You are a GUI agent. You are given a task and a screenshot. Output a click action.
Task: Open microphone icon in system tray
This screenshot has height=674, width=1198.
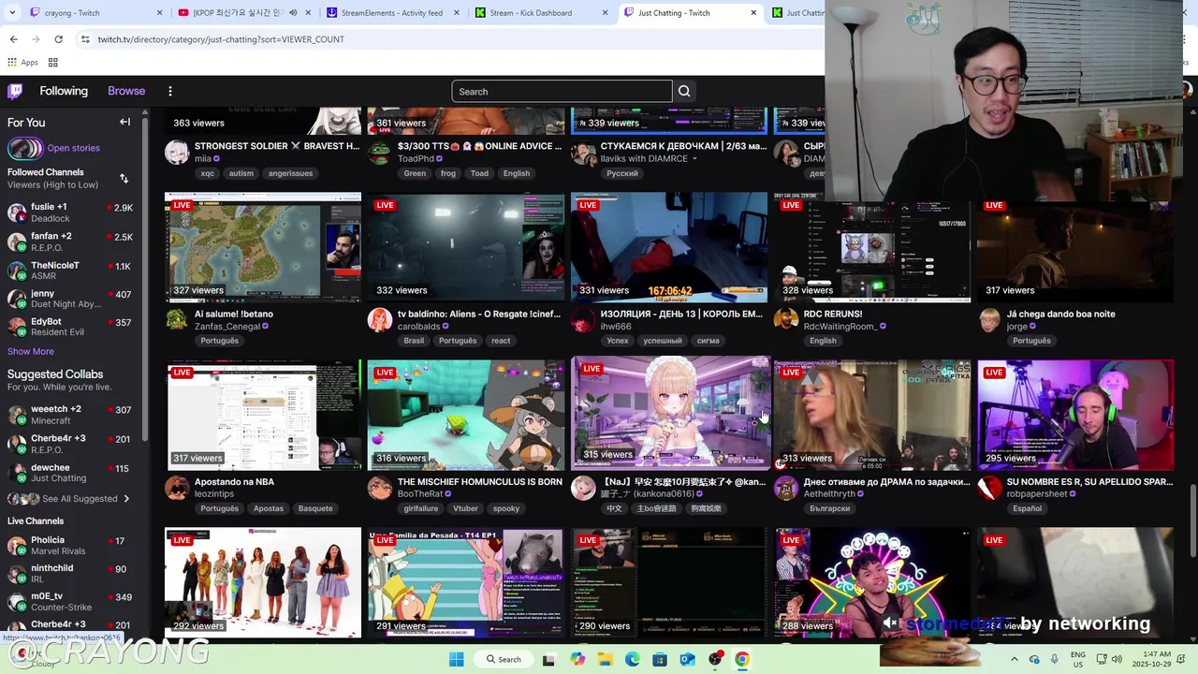[1055, 659]
